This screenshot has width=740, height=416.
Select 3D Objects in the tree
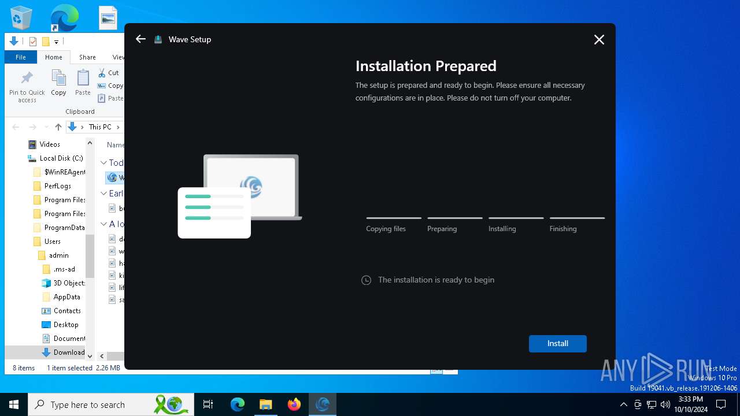[64, 283]
